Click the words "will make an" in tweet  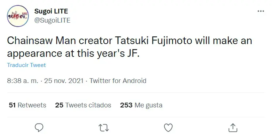point(223,41)
